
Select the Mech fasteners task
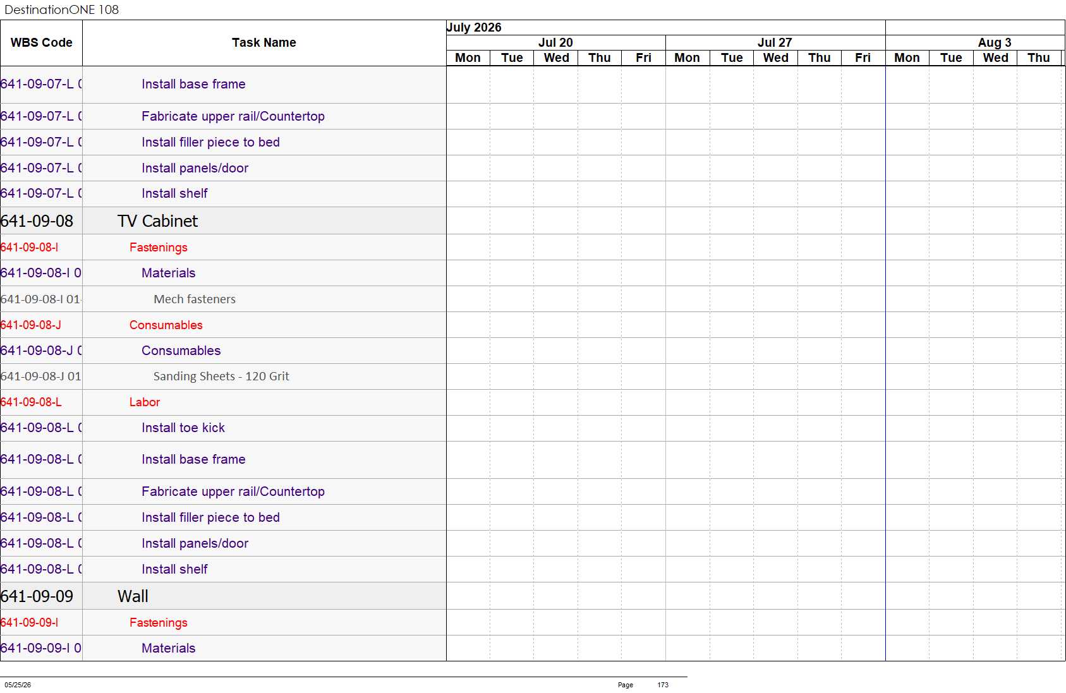(195, 299)
